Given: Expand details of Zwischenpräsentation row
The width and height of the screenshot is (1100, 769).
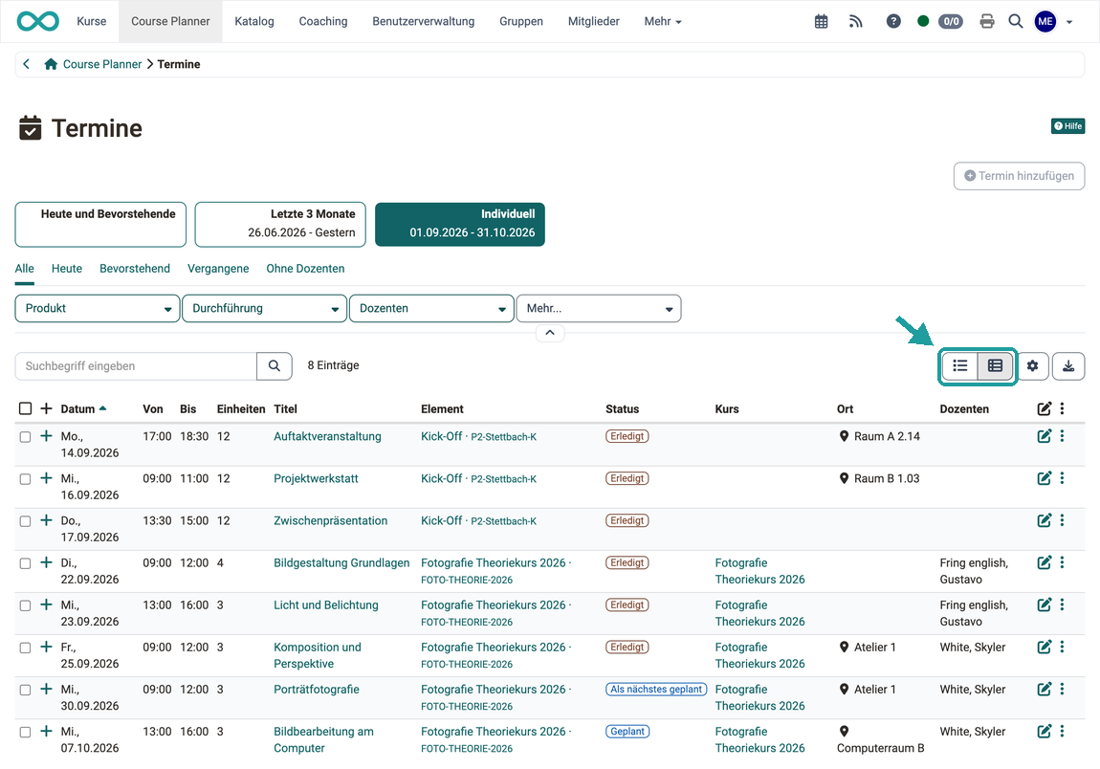Looking at the screenshot, I should tap(46, 520).
